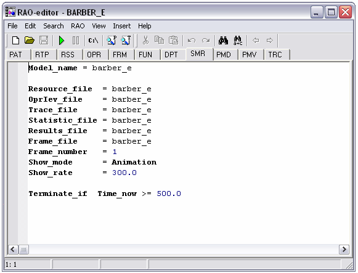
Task: Run the model with the green play icon
Action: 62,41
